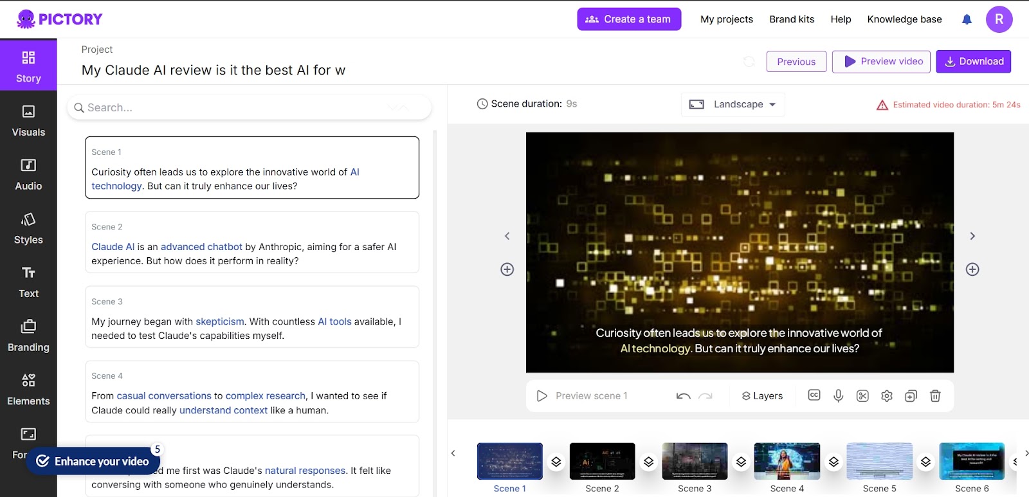1029x497 pixels.
Task: Open the Help menu
Action: (841, 19)
